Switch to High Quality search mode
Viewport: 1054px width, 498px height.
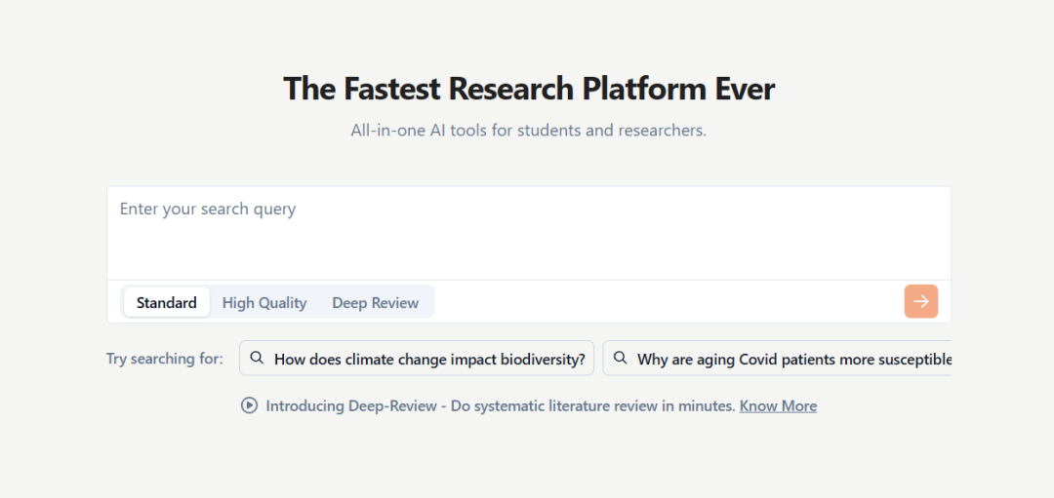(264, 302)
